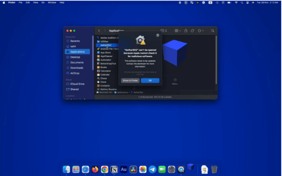The width and height of the screenshot is (282, 176).
Task: Click the blue cube preview thumbnail
Action: click(175, 53)
